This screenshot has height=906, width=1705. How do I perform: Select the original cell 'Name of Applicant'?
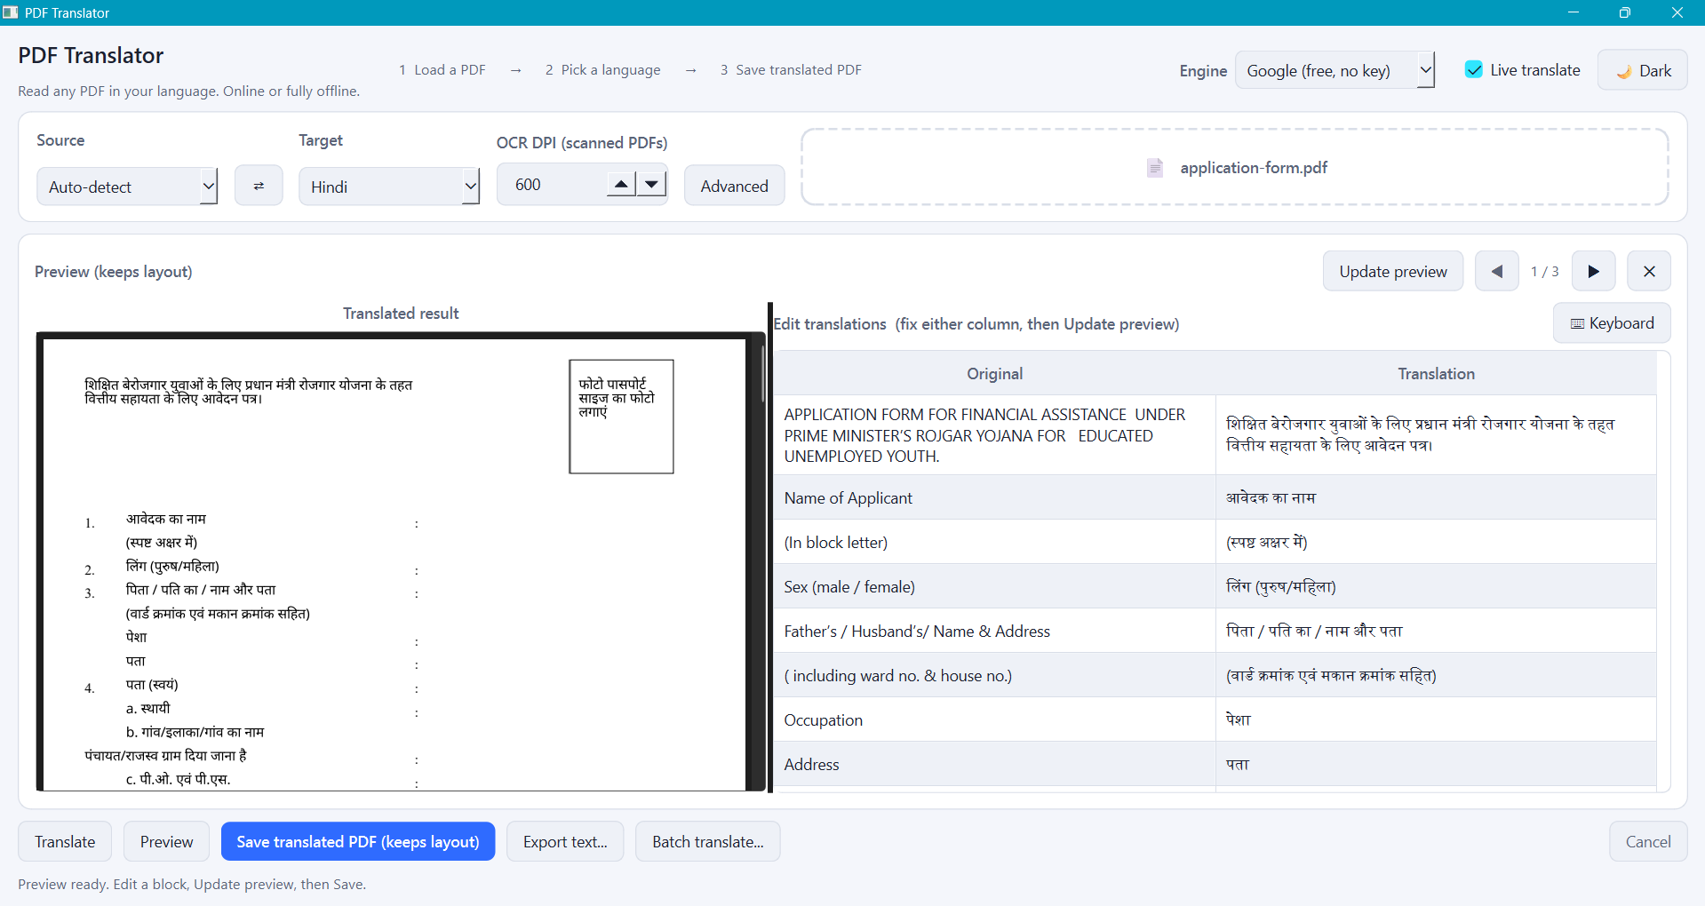(994, 497)
